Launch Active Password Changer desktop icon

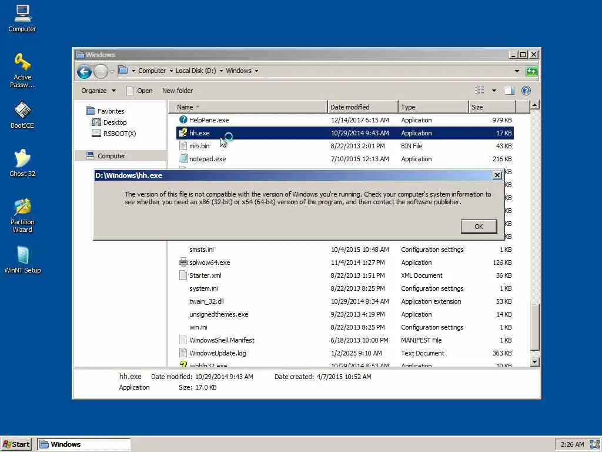point(22,71)
